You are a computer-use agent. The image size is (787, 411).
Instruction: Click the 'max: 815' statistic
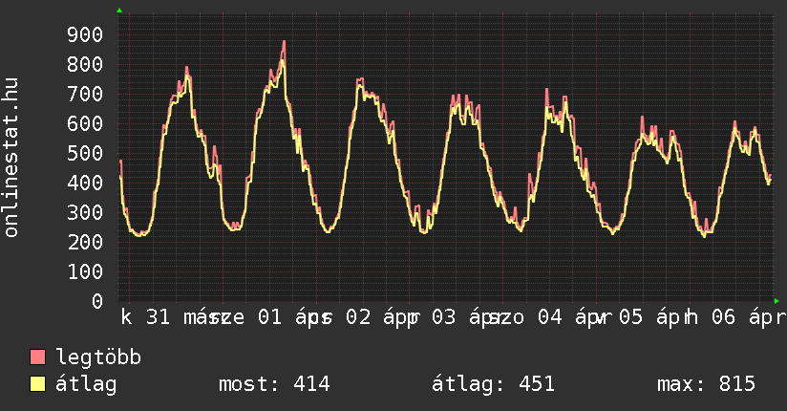click(x=706, y=384)
